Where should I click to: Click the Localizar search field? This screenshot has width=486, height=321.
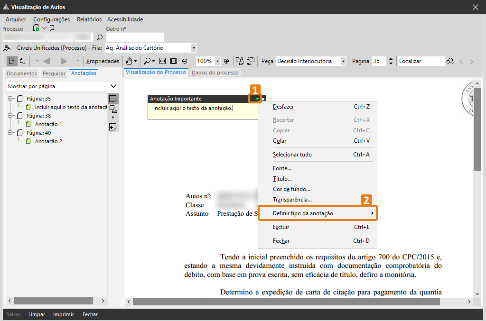(421, 61)
